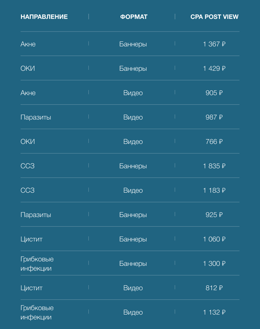Click the 987 ₽ cell
The image size is (260, 329).
214,117
